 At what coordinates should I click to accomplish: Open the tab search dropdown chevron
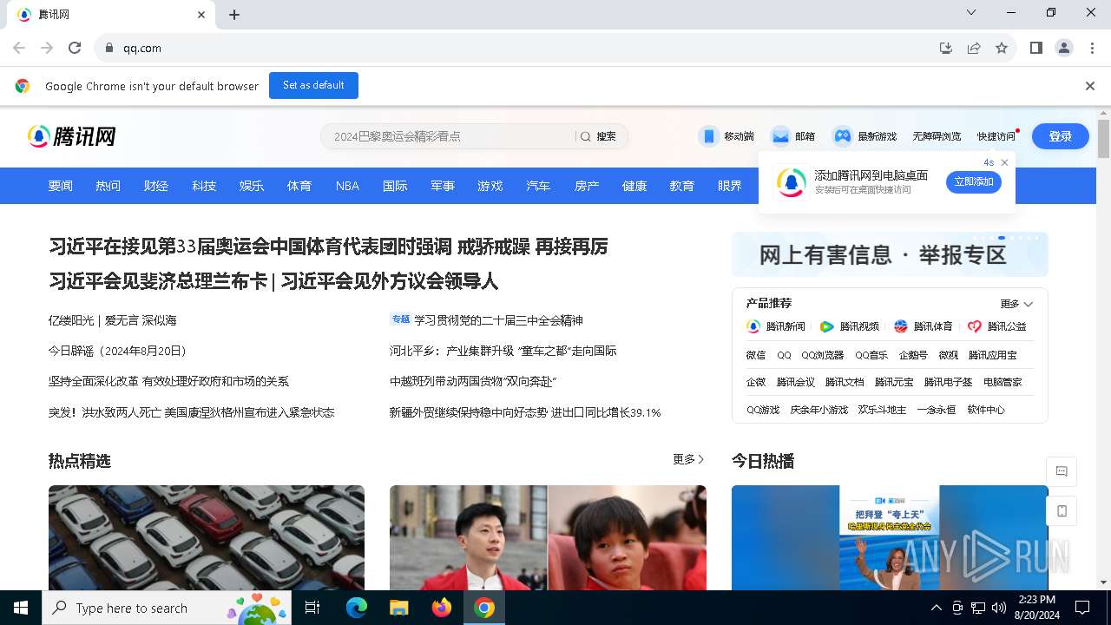coord(971,12)
